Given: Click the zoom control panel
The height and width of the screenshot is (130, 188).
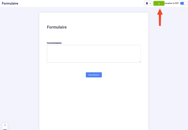Looking at the screenshot, I should (5, 127).
